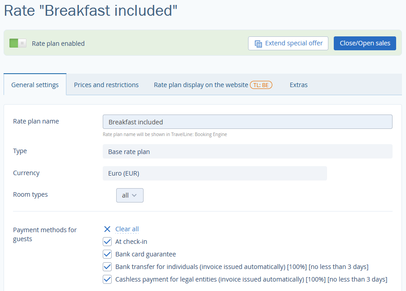Click the Extend special offer button

[288, 43]
